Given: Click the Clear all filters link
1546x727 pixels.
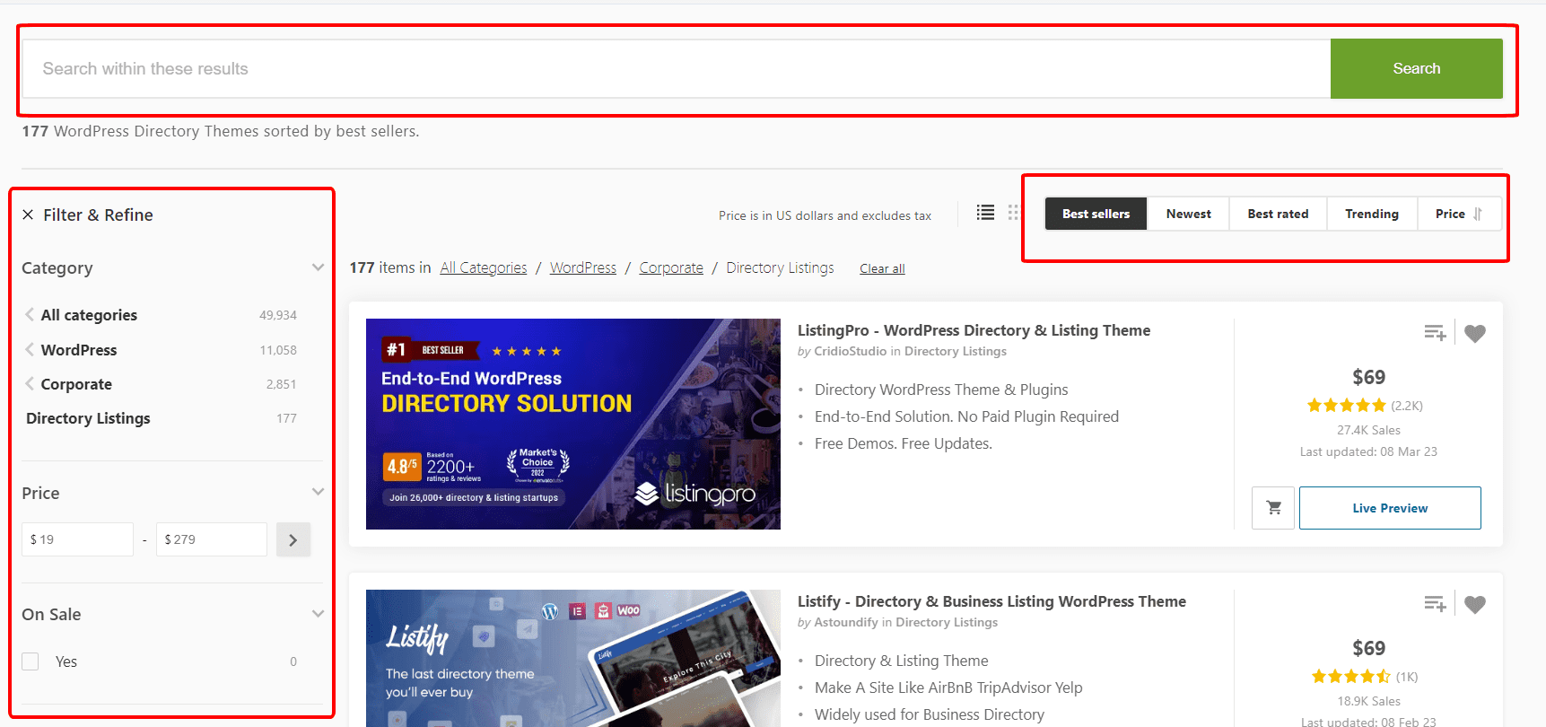Looking at the screenshot, I should [x=882, y=268].
